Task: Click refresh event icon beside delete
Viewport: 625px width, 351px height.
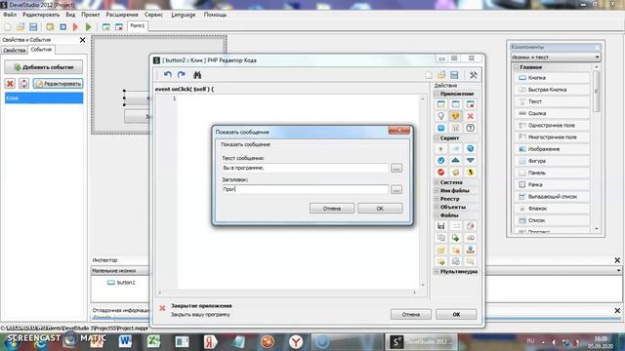Action: coord(23,83)
